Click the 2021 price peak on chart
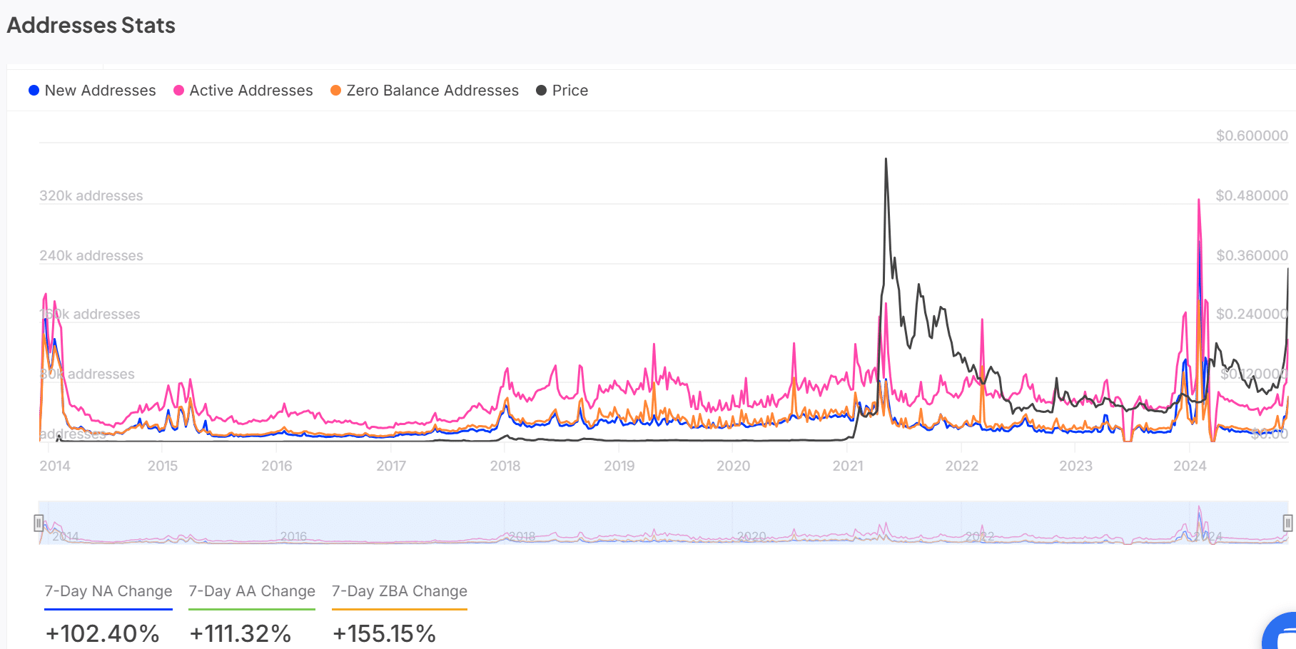The image size is (1296, 649). click(x=886, y=160)
